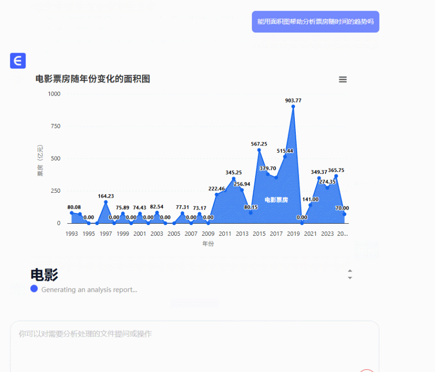Click the 电影 heading text

pyautogui.click(x=44, y=275)
